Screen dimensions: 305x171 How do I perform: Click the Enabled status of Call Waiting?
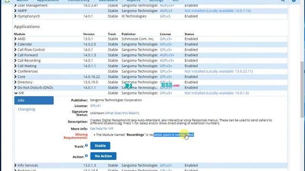coord(191,66)
